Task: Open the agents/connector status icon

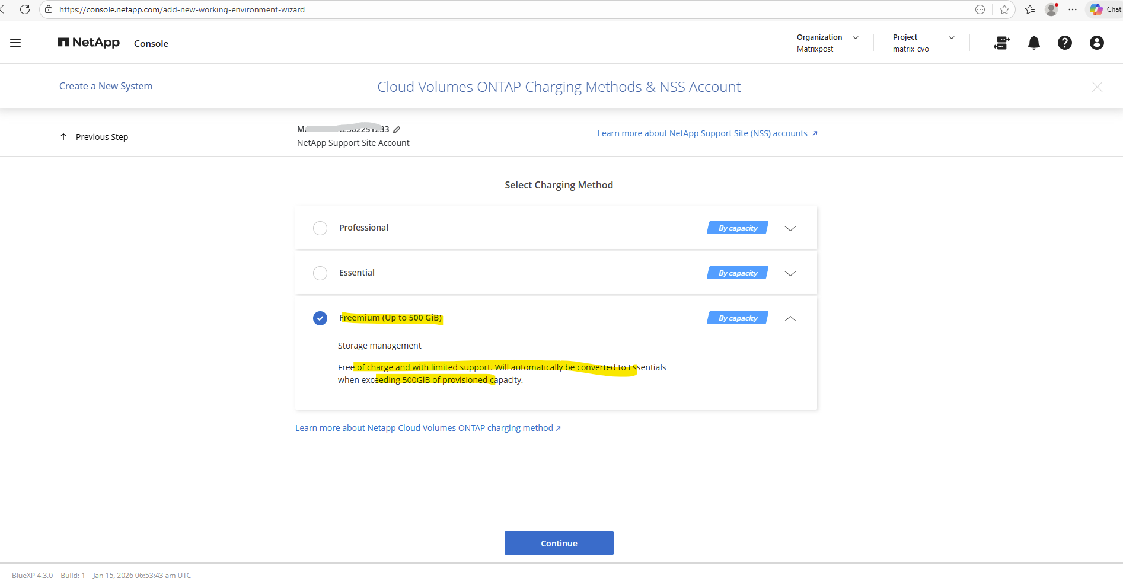Action: click(x=1001, y=43)
